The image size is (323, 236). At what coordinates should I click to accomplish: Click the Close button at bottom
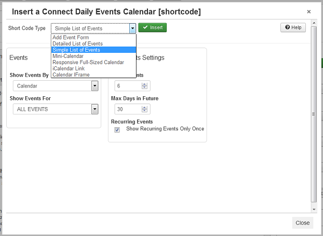[302, 223]
